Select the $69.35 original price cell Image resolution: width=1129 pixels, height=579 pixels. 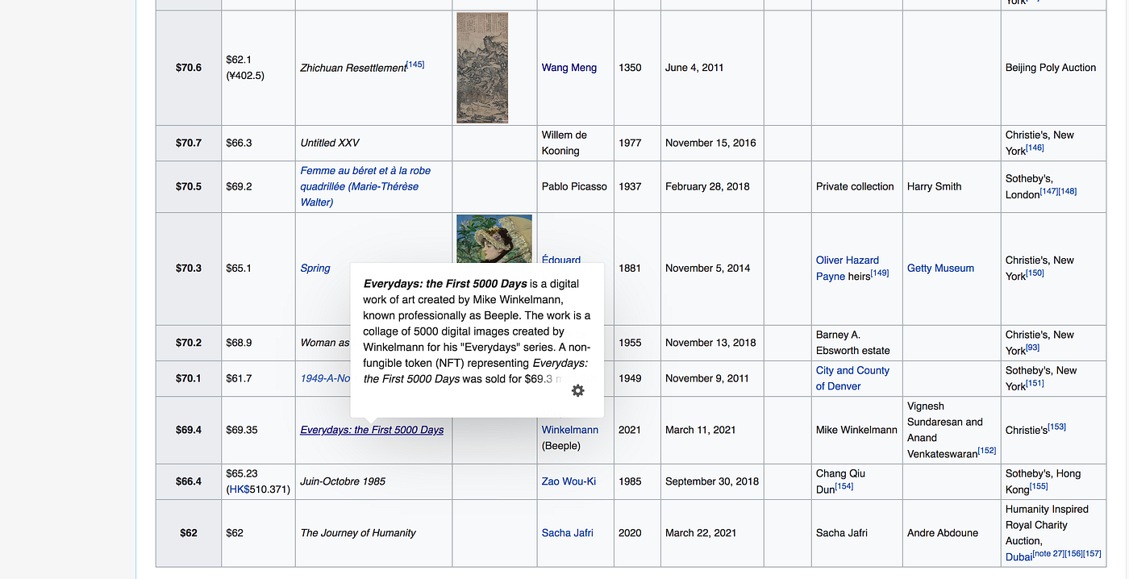click(258, 430)
